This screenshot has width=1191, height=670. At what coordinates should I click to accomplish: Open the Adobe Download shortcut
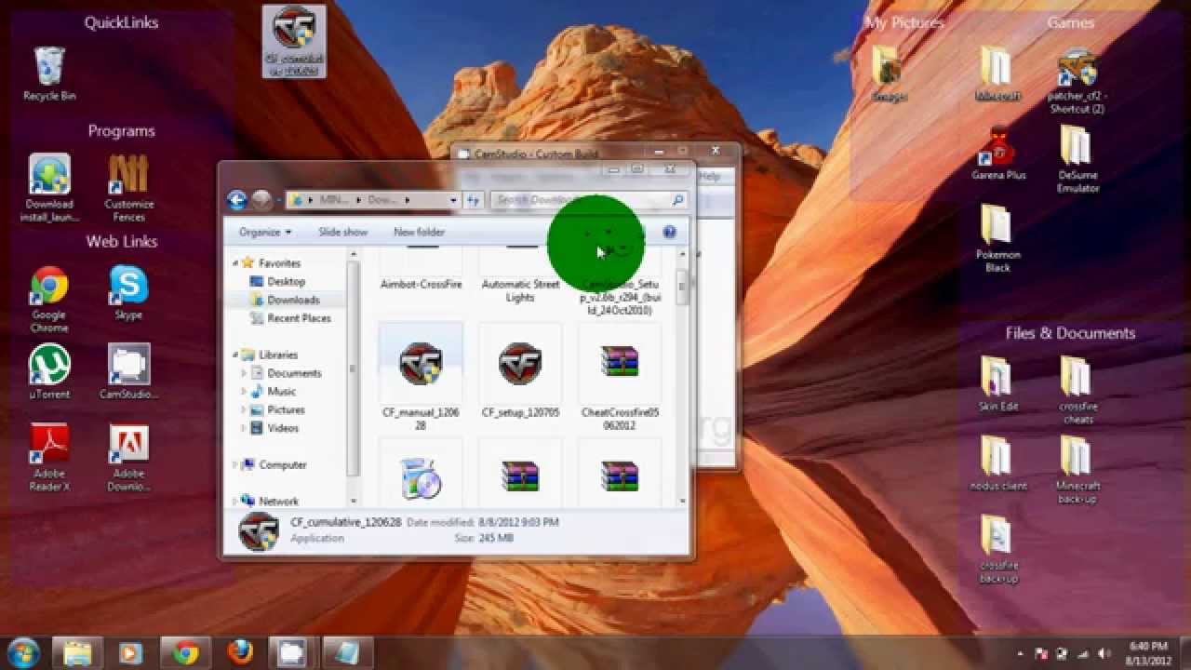point(128,457)
